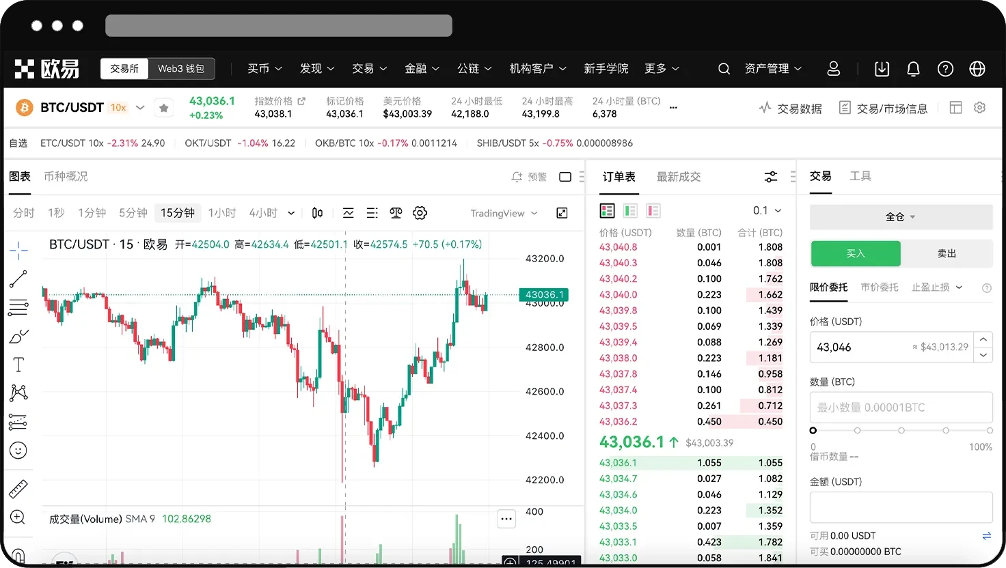Select the brush drawing tool
This screenshot has width=1006, height=568.
[18, 336]
